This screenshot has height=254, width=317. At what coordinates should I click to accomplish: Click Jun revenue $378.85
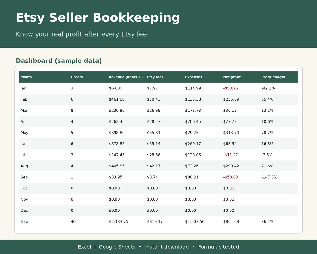click(x=116, y=144)
